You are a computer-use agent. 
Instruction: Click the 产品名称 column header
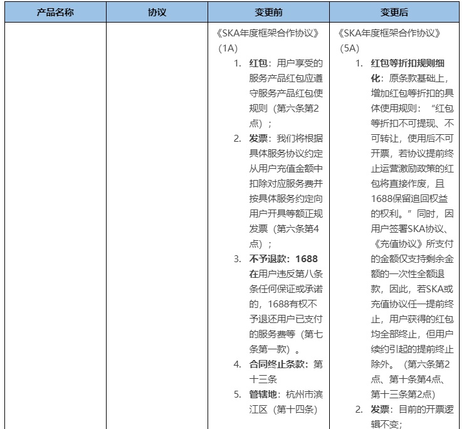pos(55,12)
